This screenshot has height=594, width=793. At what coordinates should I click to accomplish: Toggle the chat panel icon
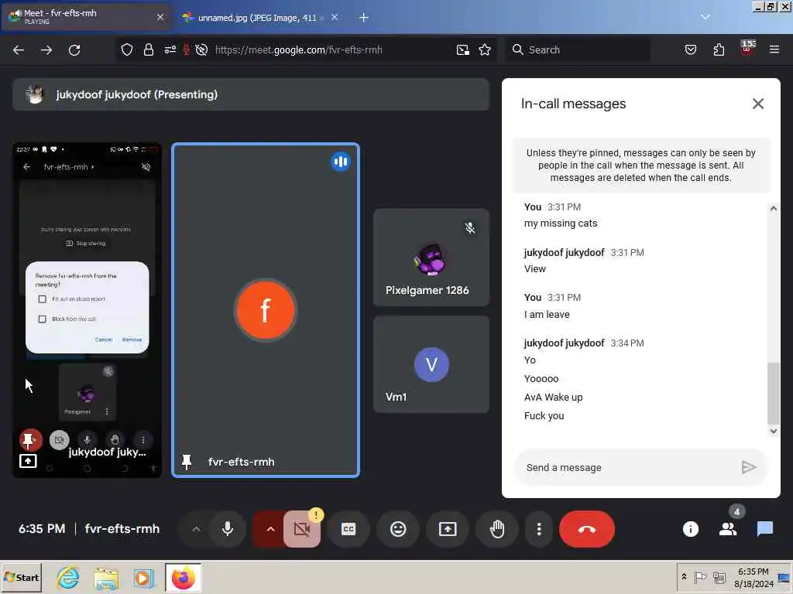(764, 529)
